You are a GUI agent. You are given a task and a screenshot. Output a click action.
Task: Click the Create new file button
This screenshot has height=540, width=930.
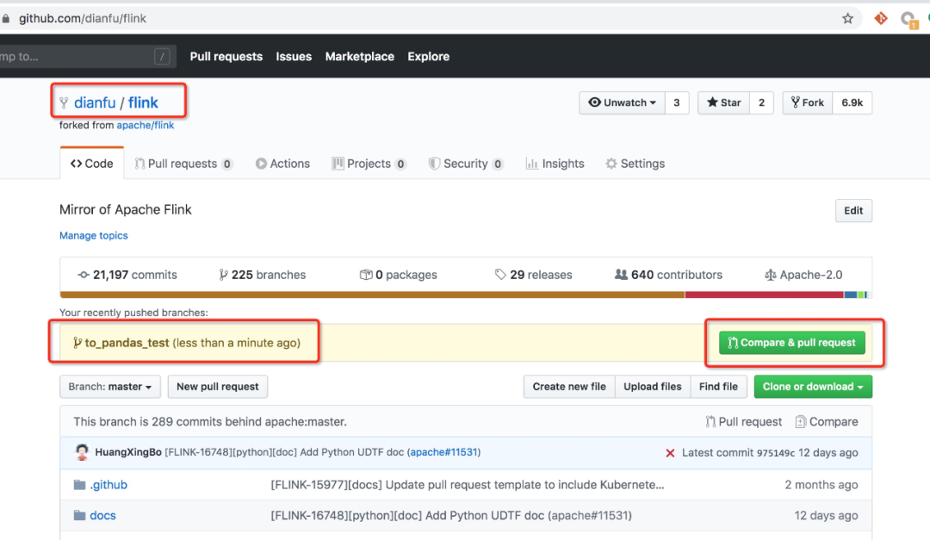568,387
